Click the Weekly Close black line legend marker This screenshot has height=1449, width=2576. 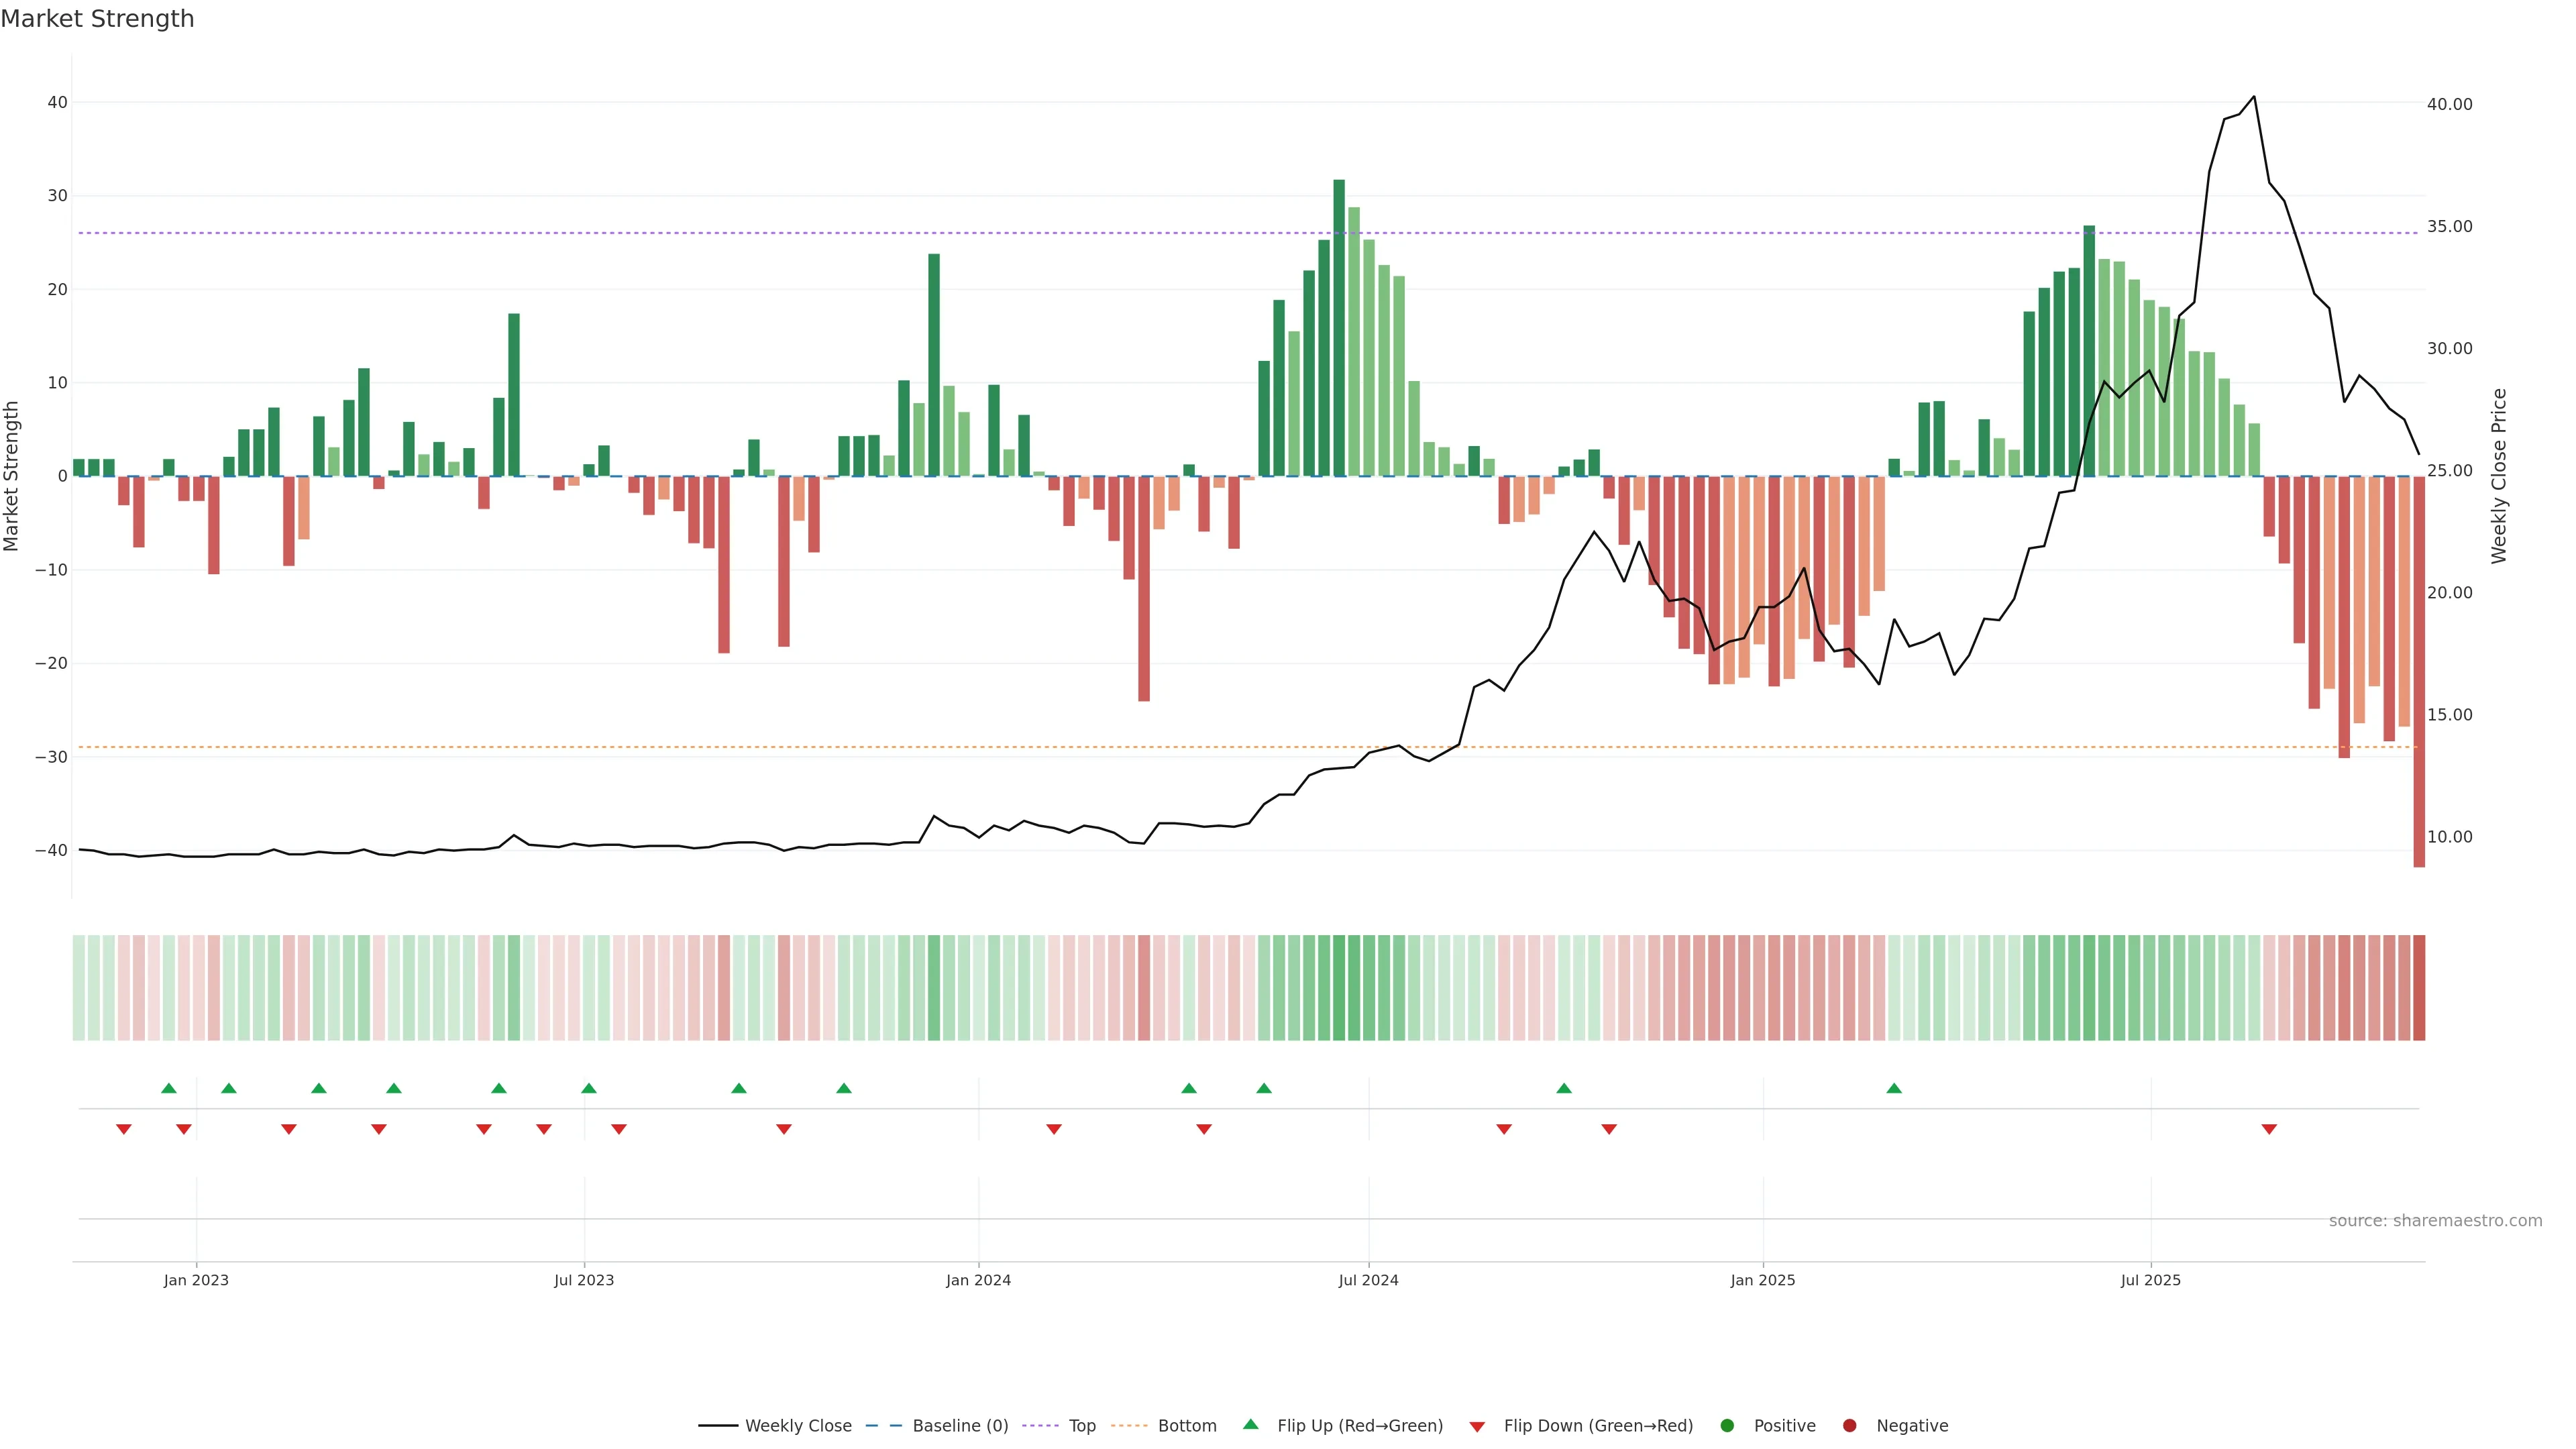coord(717,1425)
